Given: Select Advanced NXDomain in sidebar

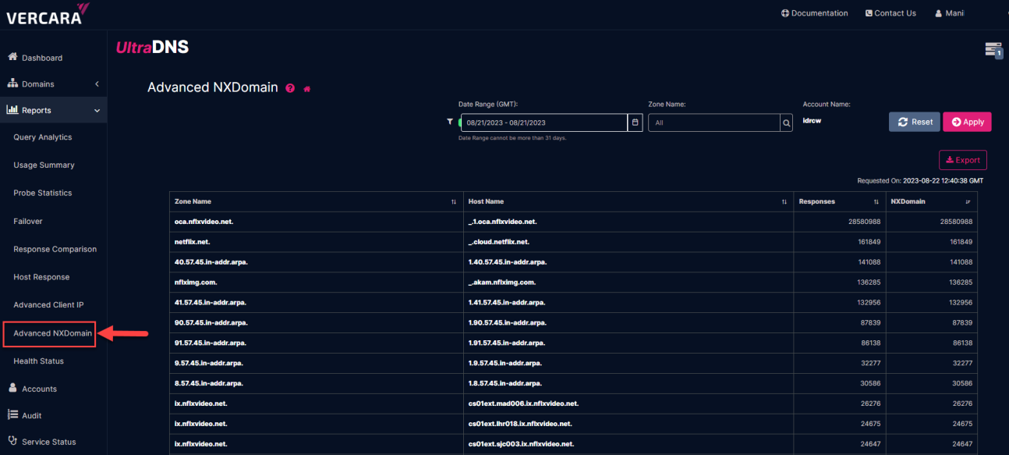Looking at the screenshot, I should [52, 333].
